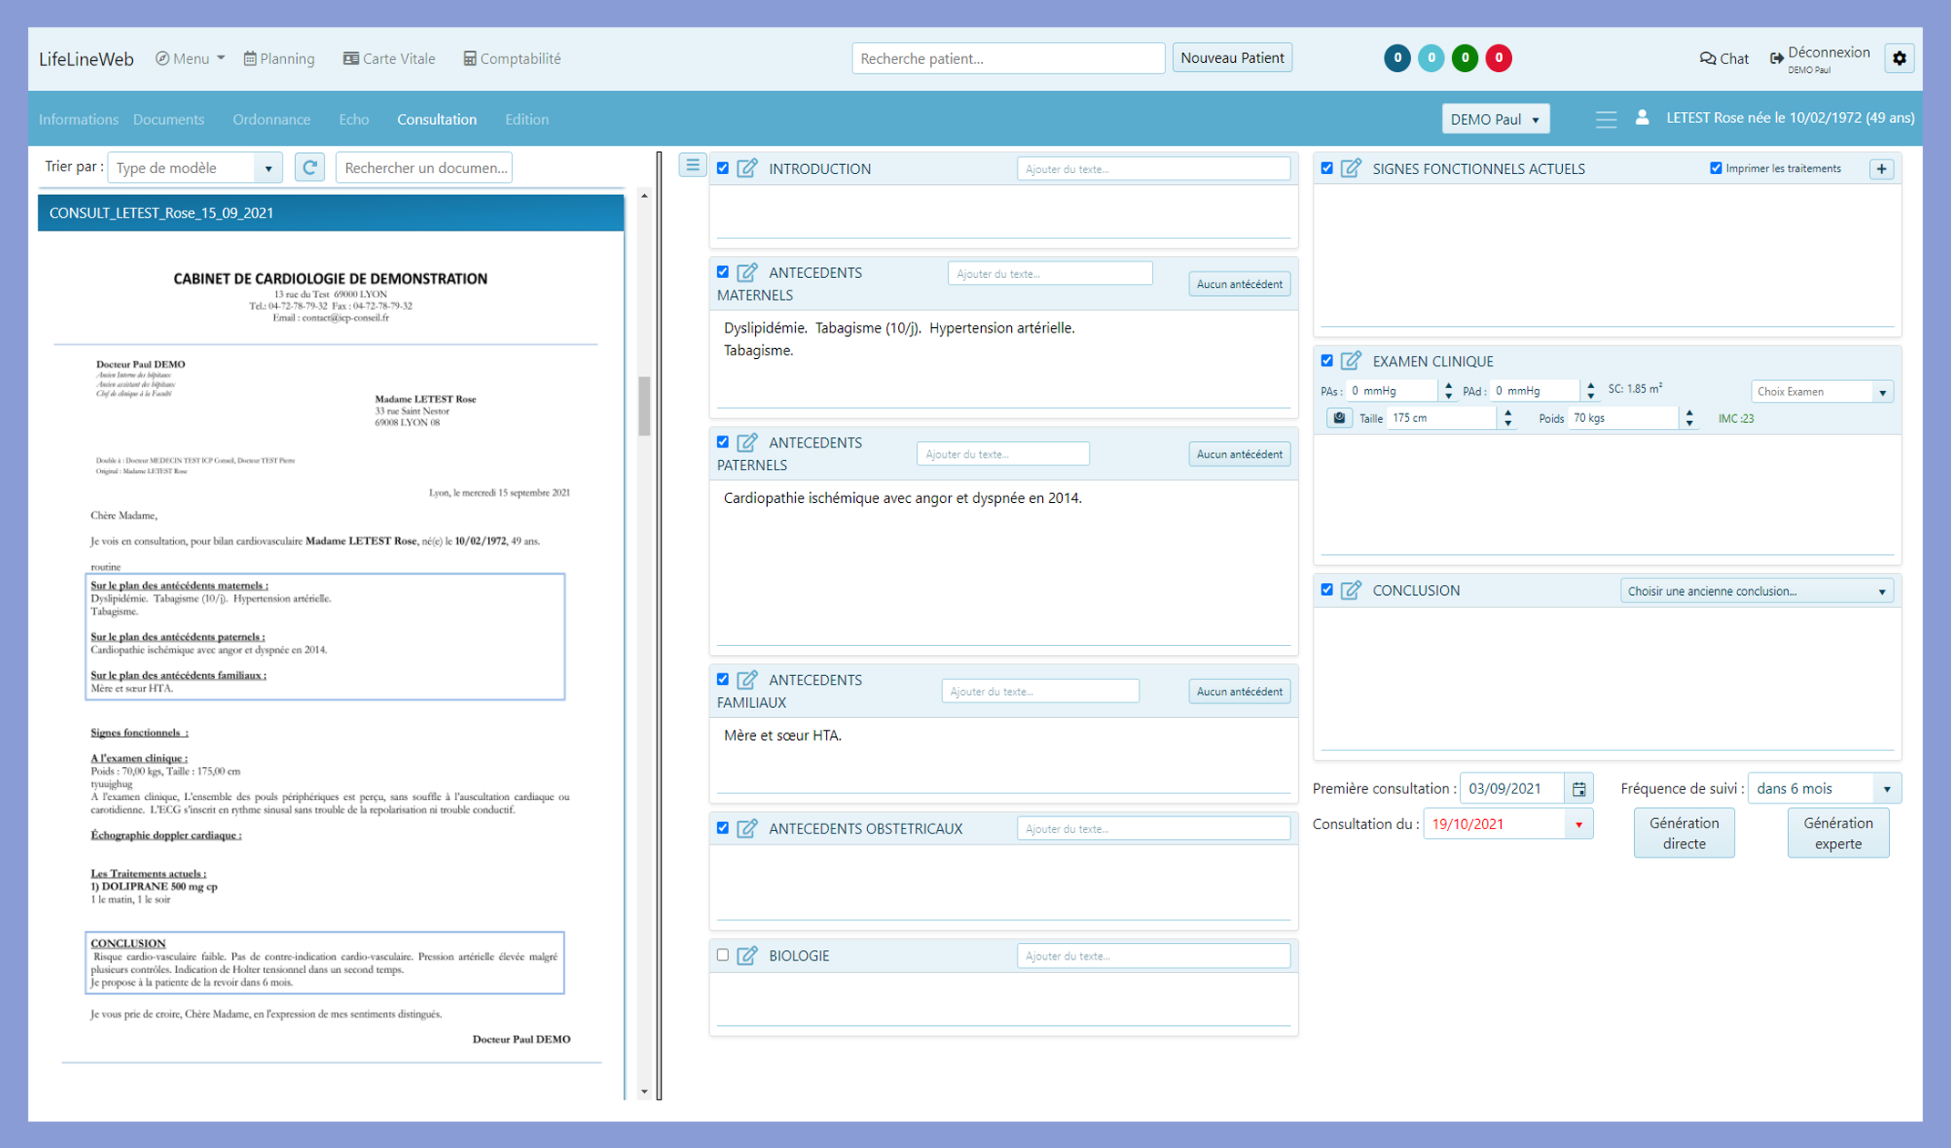Uncheck the EXAMEN CLINIQUE checkbox
This screenshot has width=1951, height=1148.
[1327, 361]
